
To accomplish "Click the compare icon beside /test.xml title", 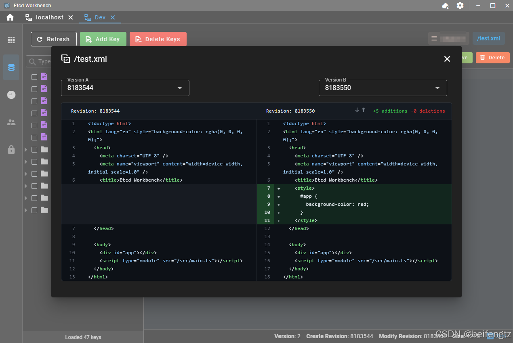I will (x=65, y=59).
